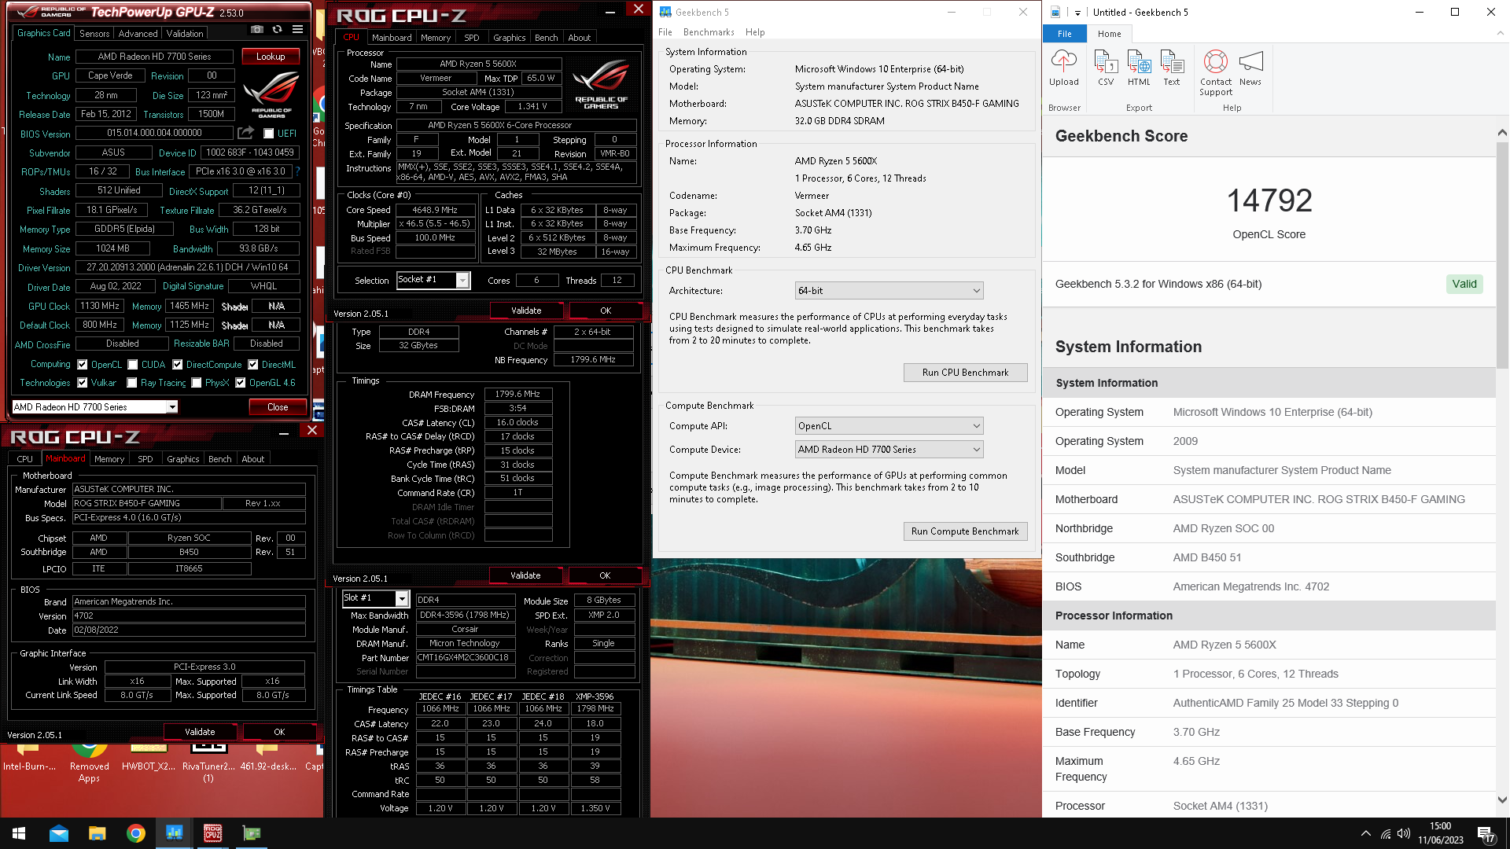
Task: Toggle the OpenCL checkbox
Action: point(83,364)
